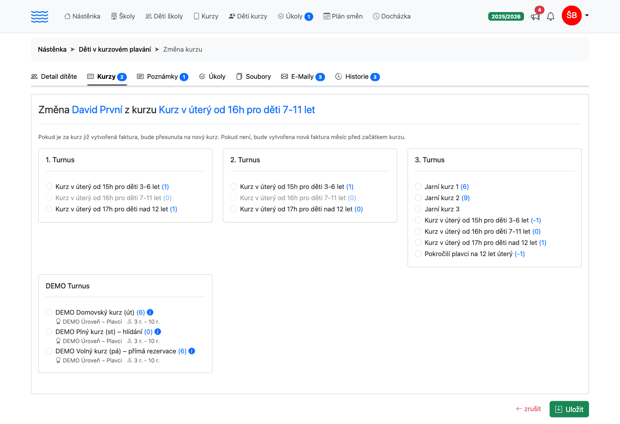Image resolution: width=620 pixels, height=424 pixels.
Task: Open the ŠB user avatar
Action: tap(572, 16)
